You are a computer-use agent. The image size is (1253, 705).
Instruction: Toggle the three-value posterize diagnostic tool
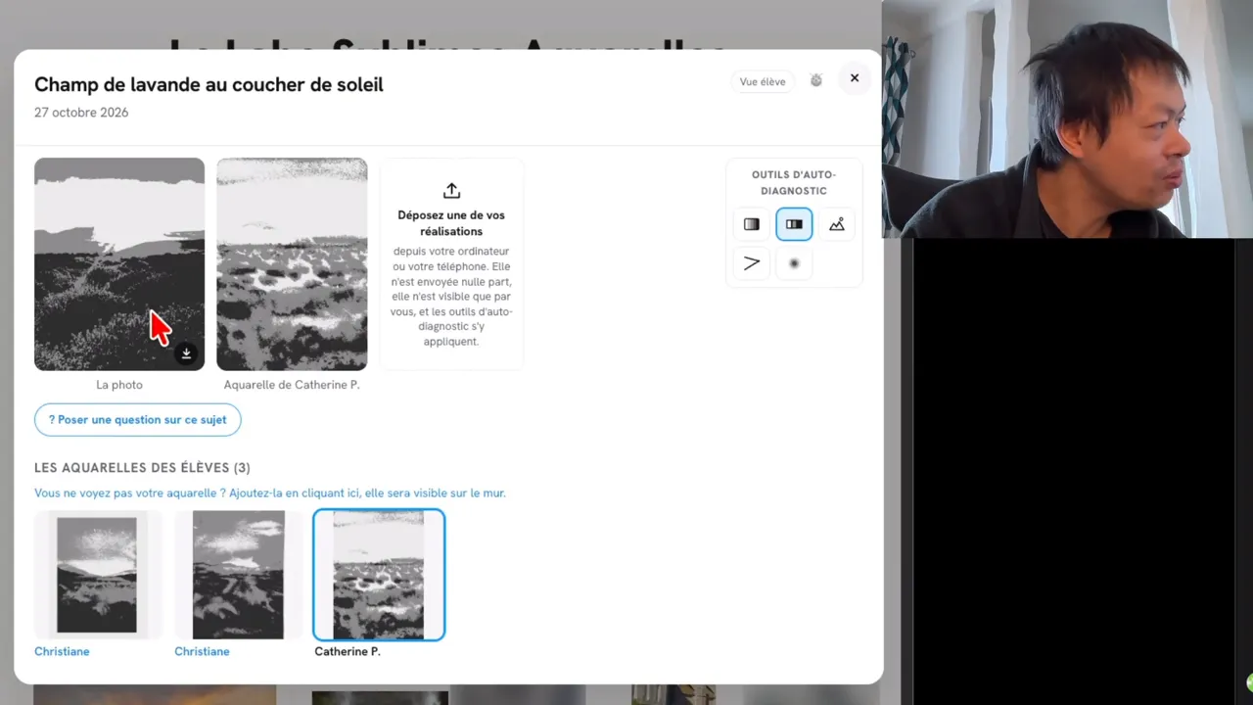(794, 224)
